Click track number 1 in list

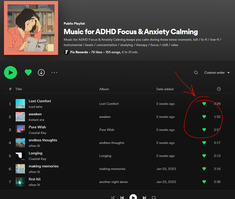[10, 104]
